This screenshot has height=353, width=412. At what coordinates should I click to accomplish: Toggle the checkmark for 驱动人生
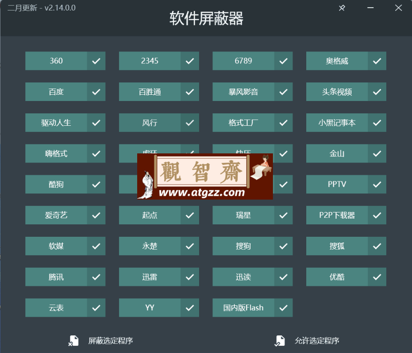coord(96,122)
